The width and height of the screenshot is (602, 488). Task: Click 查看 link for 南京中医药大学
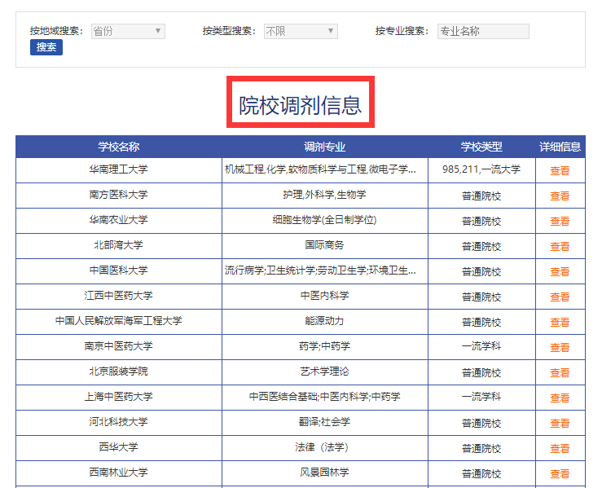pos(560,348)
